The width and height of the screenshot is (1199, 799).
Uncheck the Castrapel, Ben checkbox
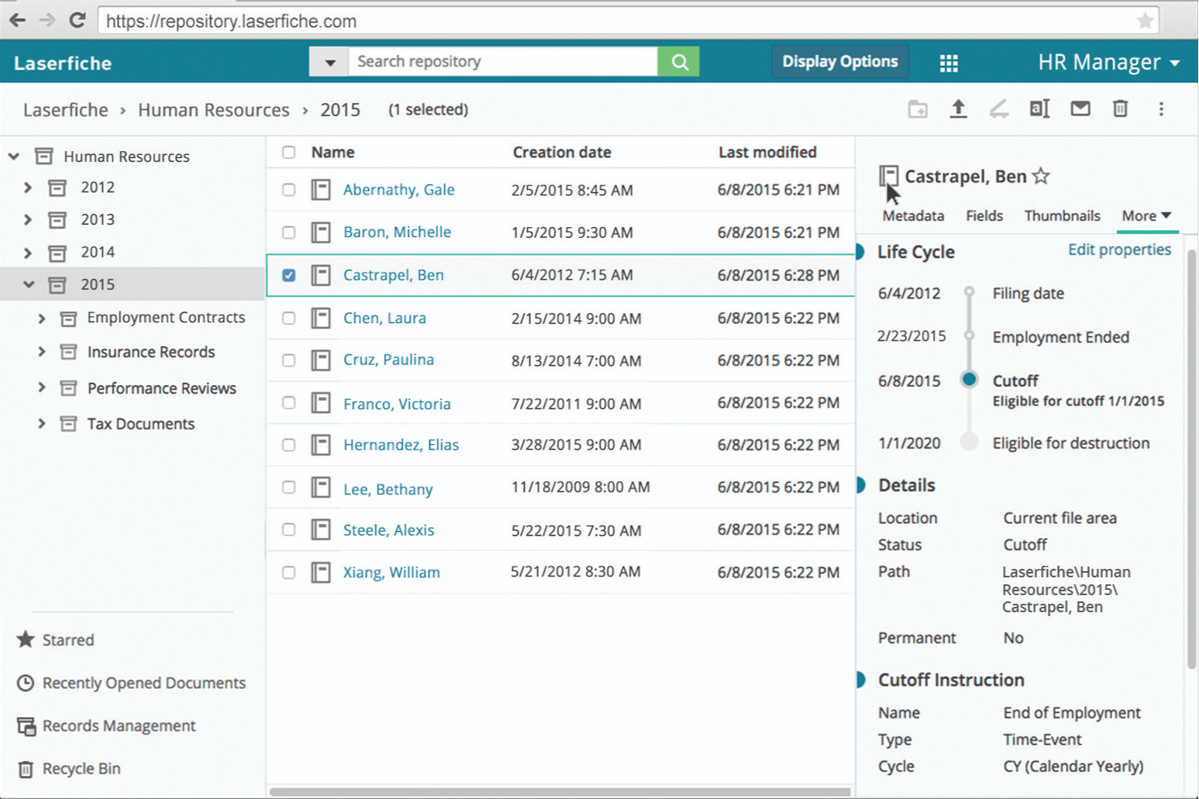point(288,275)
